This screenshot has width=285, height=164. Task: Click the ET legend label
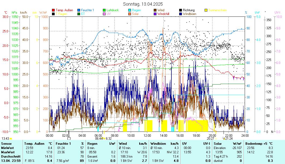[x=83, y=14]
